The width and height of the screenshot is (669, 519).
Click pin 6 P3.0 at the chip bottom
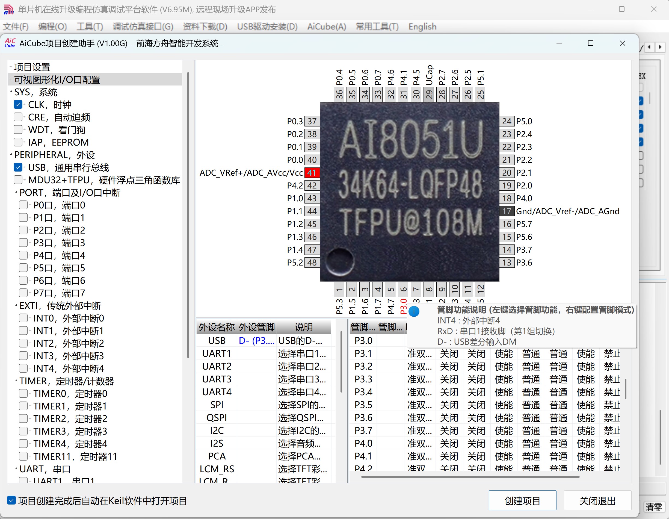[x=403, y=290]
